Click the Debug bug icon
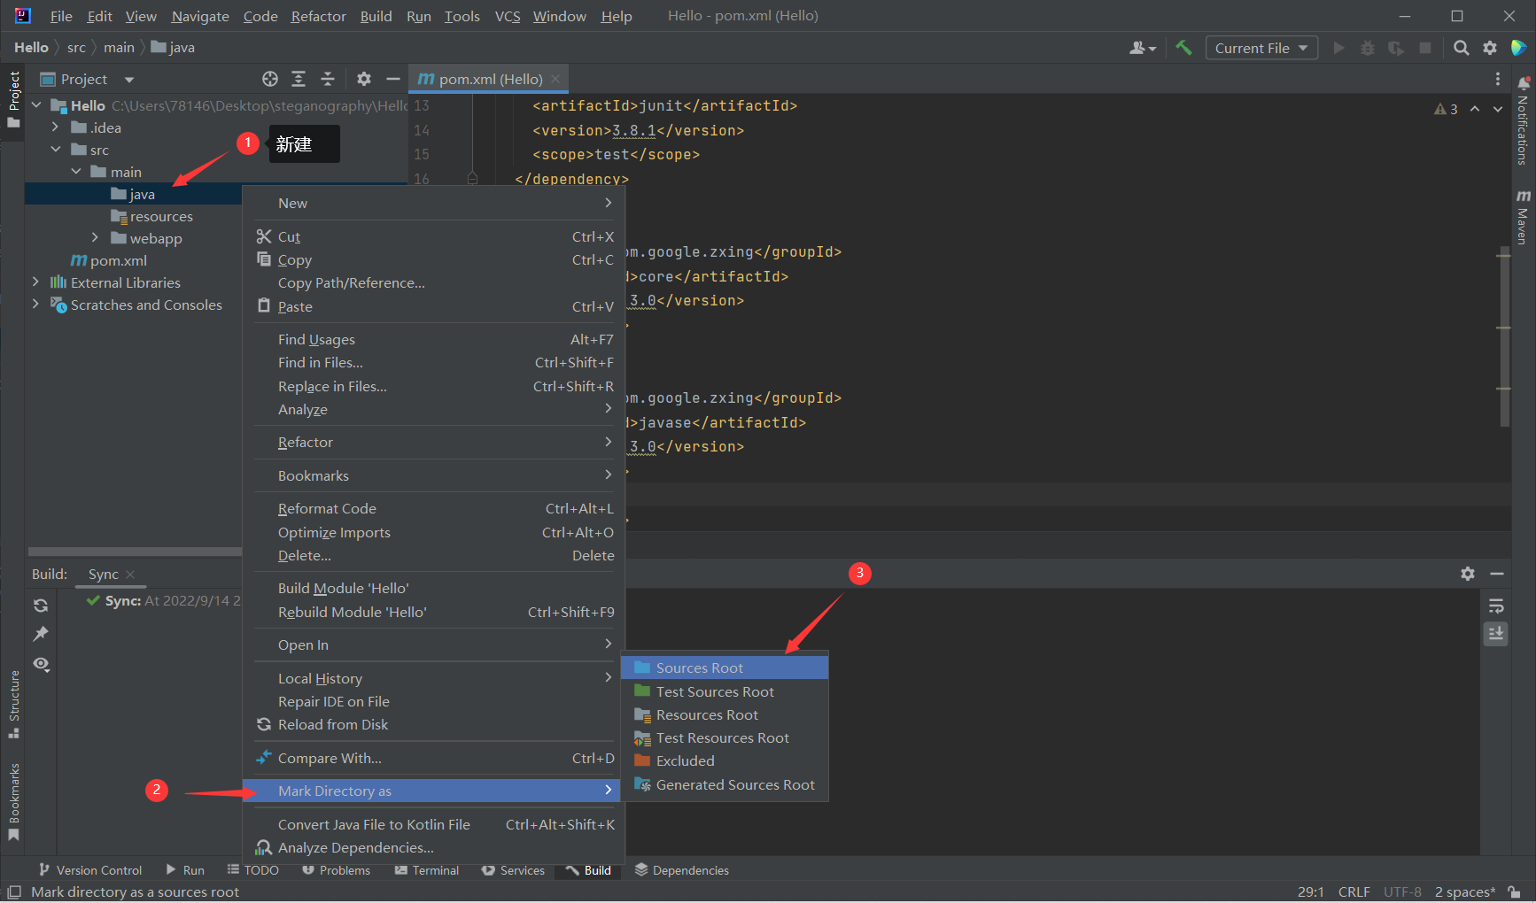The image size is (1536, 903). pyautogui.click(x=1368, y=48)
